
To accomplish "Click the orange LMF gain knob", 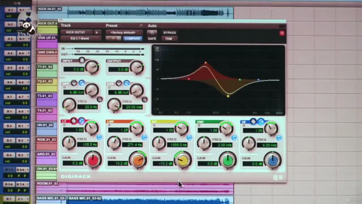I will point(138,160).
